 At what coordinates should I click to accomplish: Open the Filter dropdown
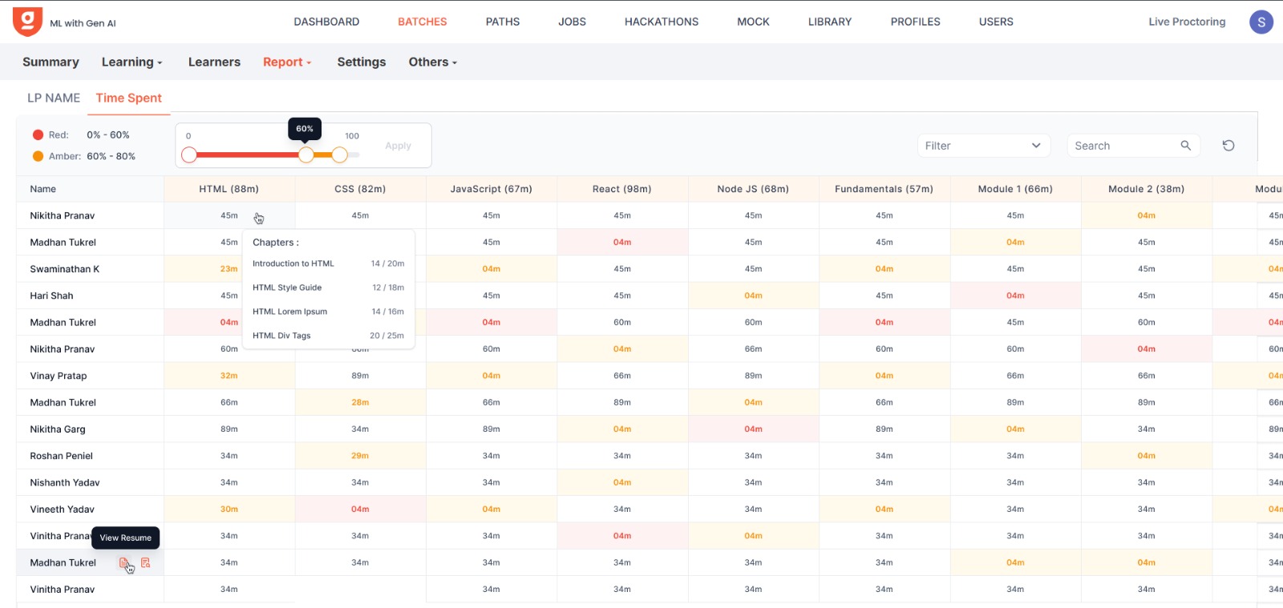[982, 146]
